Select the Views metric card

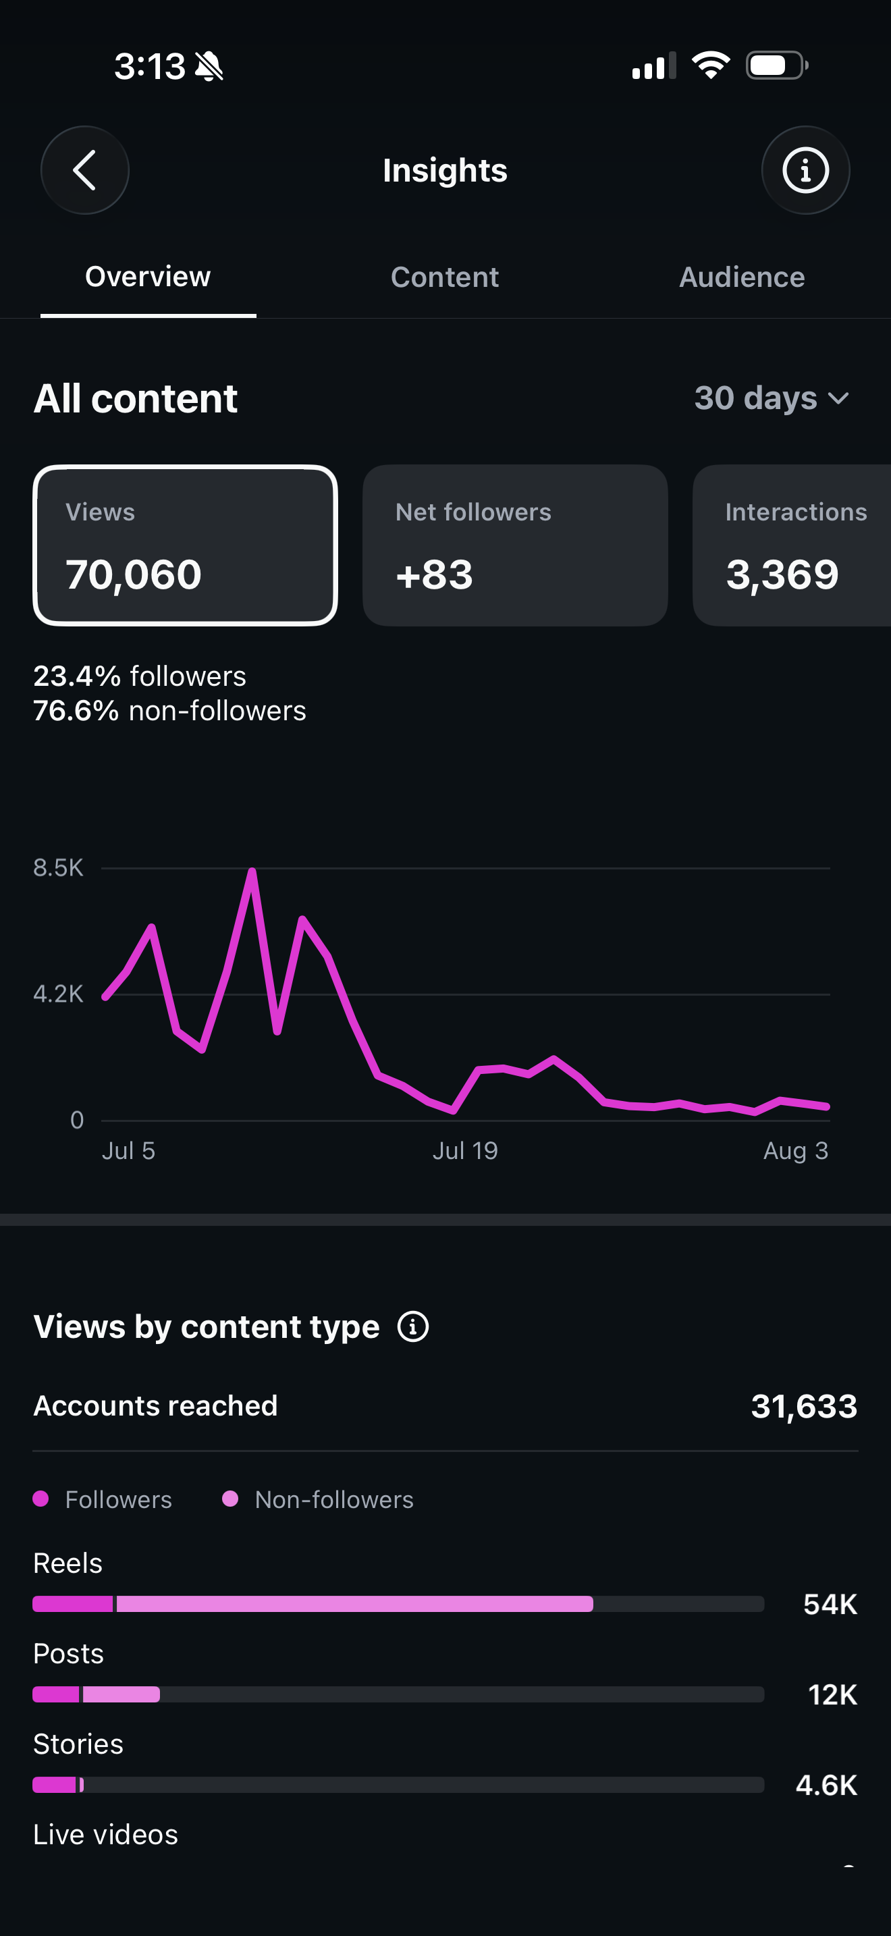tap(186, 545)
